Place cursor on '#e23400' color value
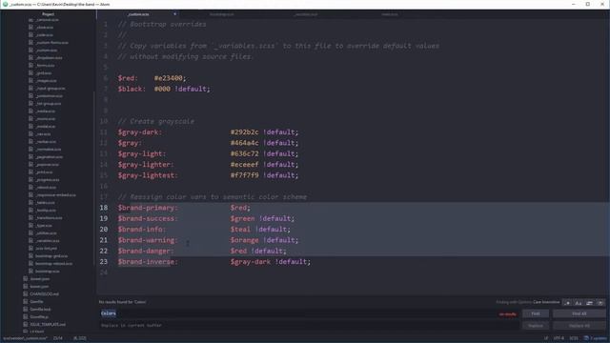The width and height of the screenshot is (610, 343). (x=168, y=78)
